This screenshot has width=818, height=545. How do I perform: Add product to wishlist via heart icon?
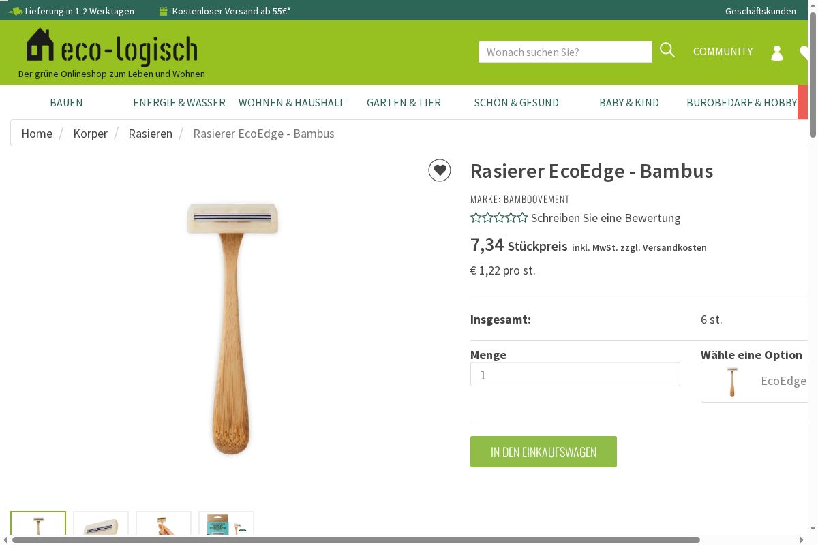pos(440,170)
